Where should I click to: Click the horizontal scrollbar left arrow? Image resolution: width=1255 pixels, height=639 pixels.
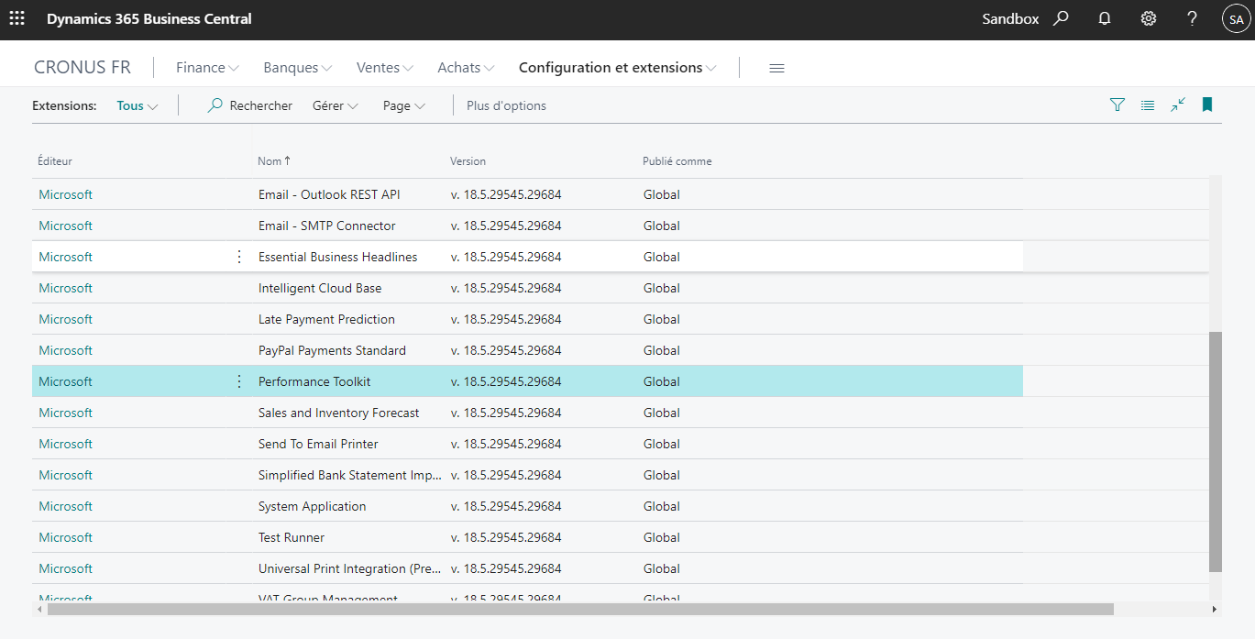(39, 609)
